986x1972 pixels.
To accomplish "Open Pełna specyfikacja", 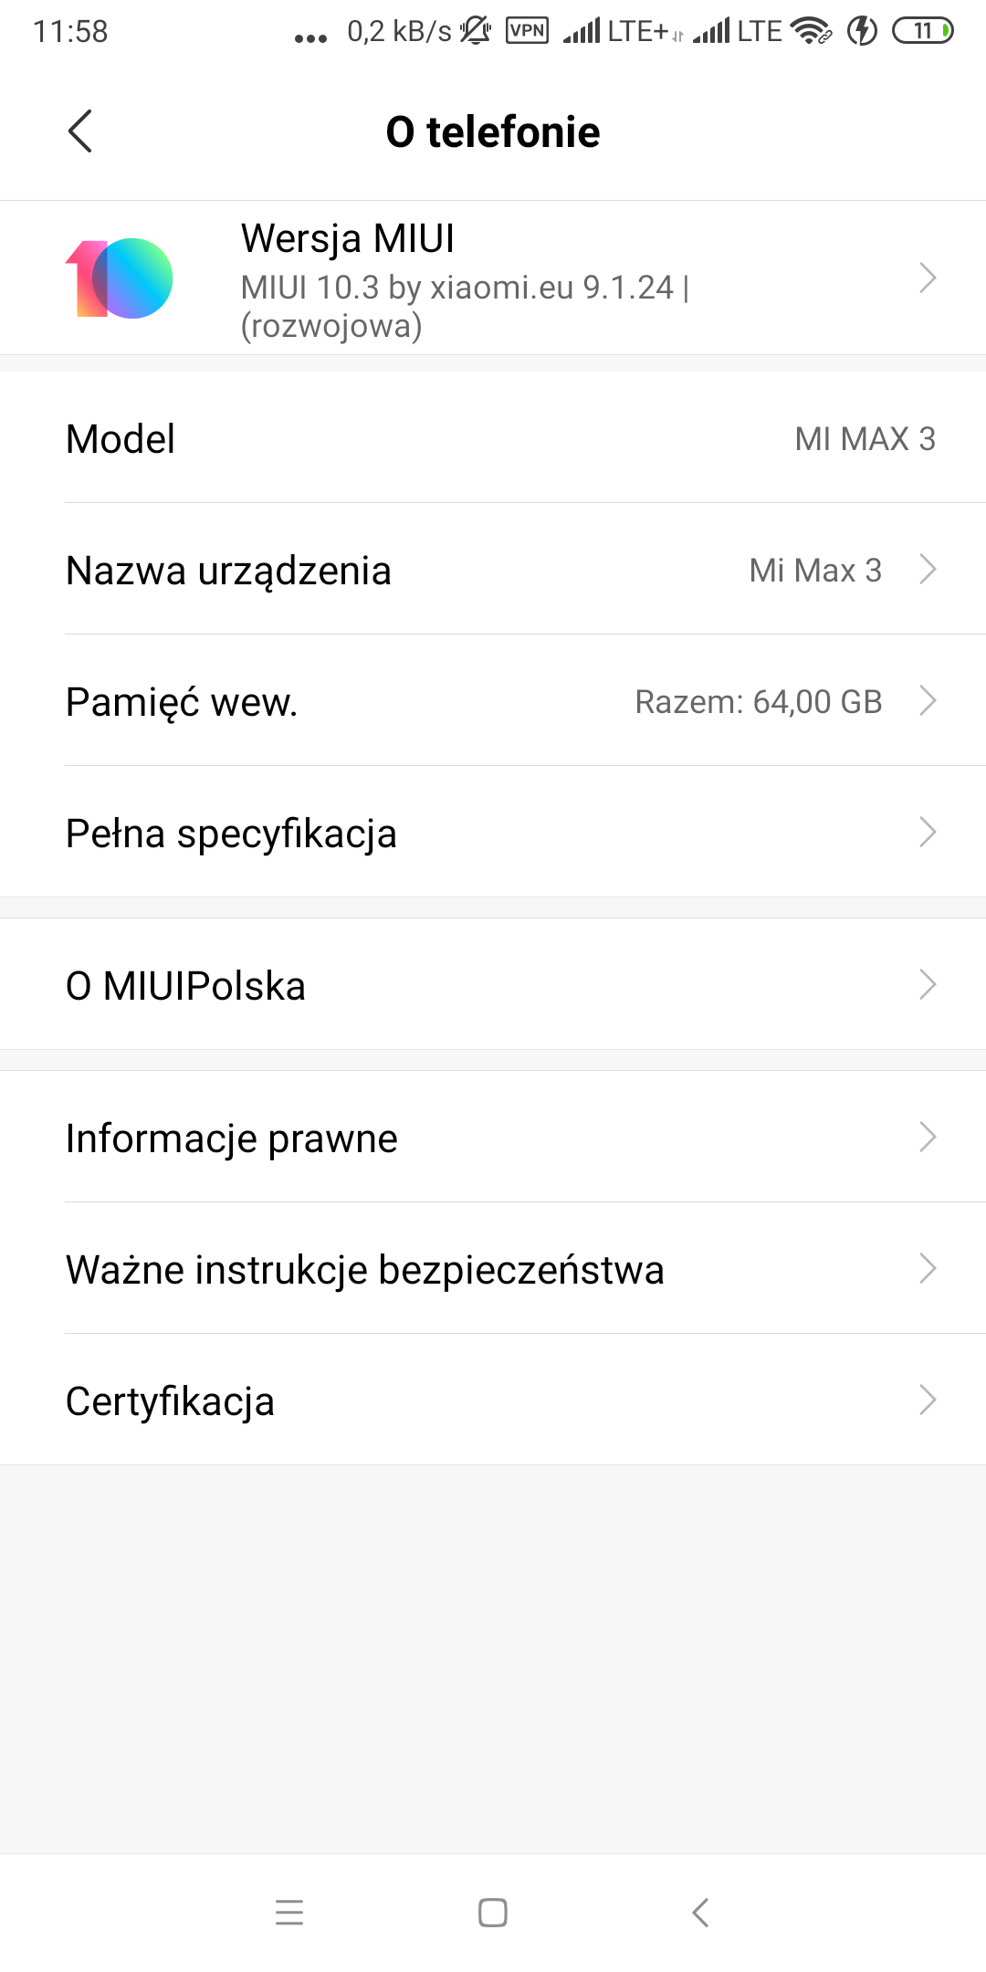I will (x=493, y=833).
